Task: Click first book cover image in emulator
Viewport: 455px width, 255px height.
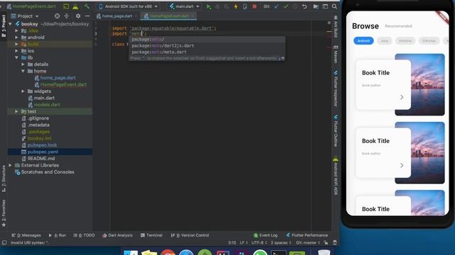Action: 427,84
